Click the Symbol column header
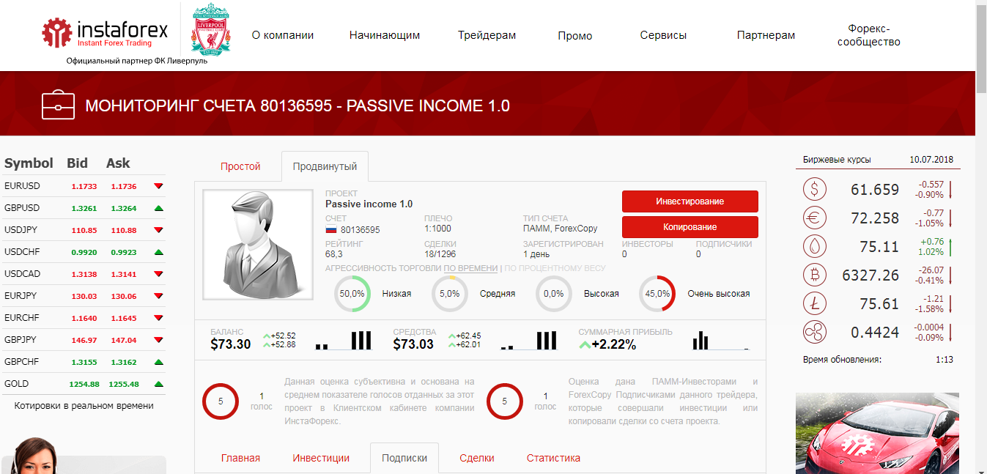 pyautogui.click(x=29, y=163)
